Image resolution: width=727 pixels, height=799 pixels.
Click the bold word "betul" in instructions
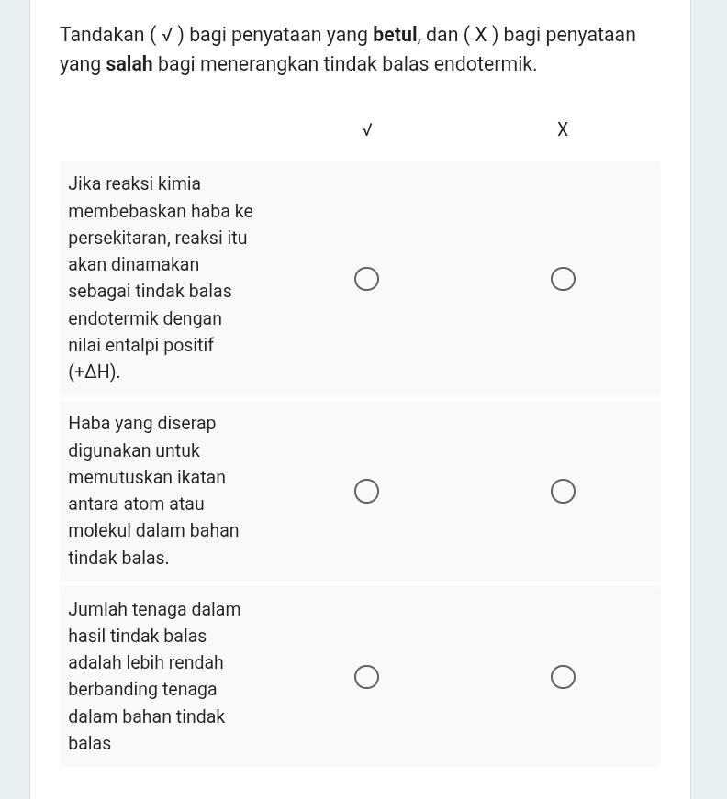(x=396, y=36)
